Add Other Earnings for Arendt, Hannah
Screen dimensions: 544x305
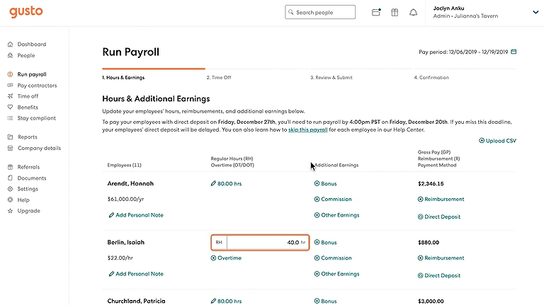click(336, 215)
